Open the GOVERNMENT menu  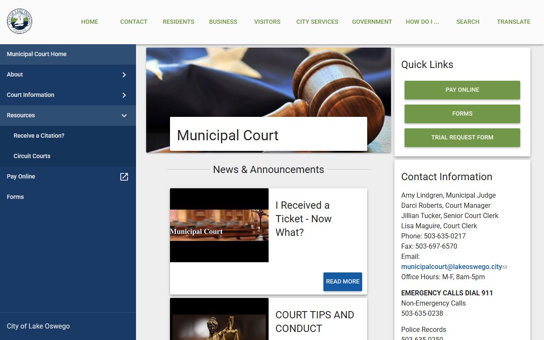point(372,22)
